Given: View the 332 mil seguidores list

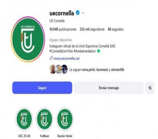Looking at the screenshot, I should tap(92, 29).
